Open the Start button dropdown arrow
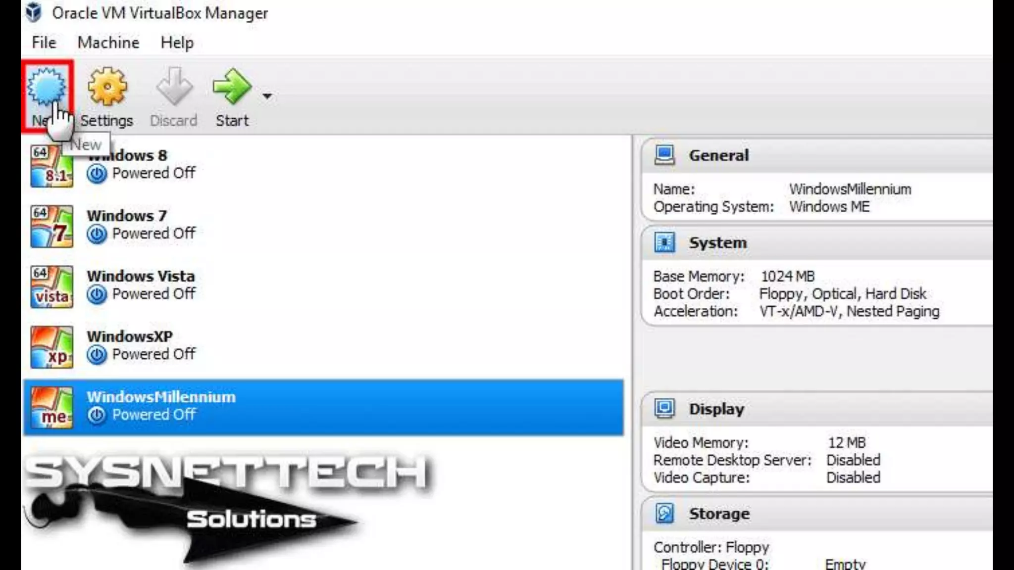 [267, 96]
